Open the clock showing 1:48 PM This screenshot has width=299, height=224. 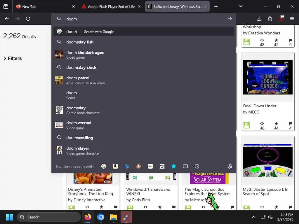pyautogui.click(x=285, y=217)
